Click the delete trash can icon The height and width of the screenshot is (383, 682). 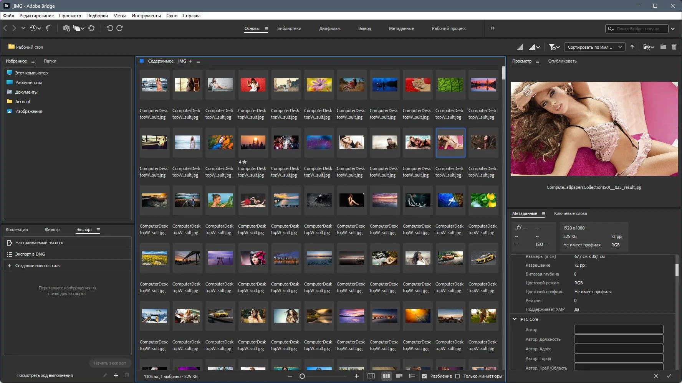tap(674, 47)
